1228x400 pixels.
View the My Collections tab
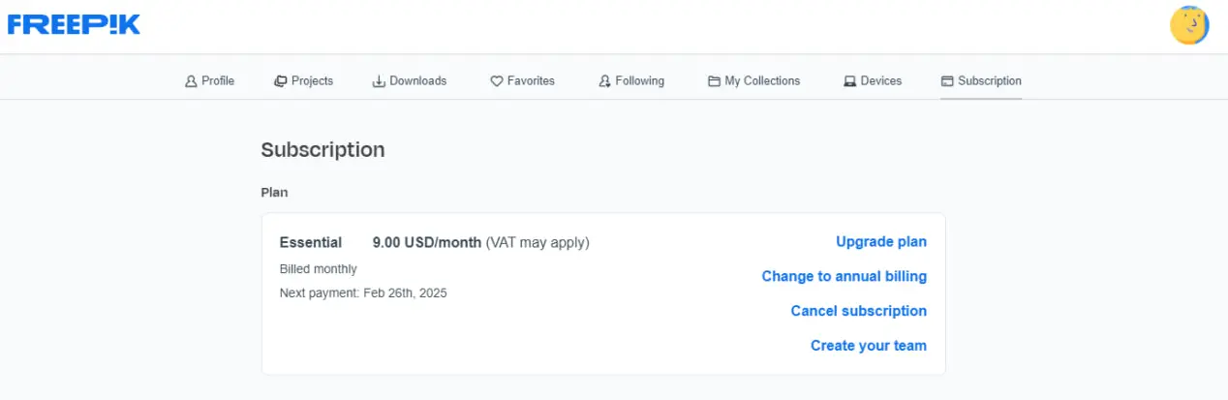(754, 81)
